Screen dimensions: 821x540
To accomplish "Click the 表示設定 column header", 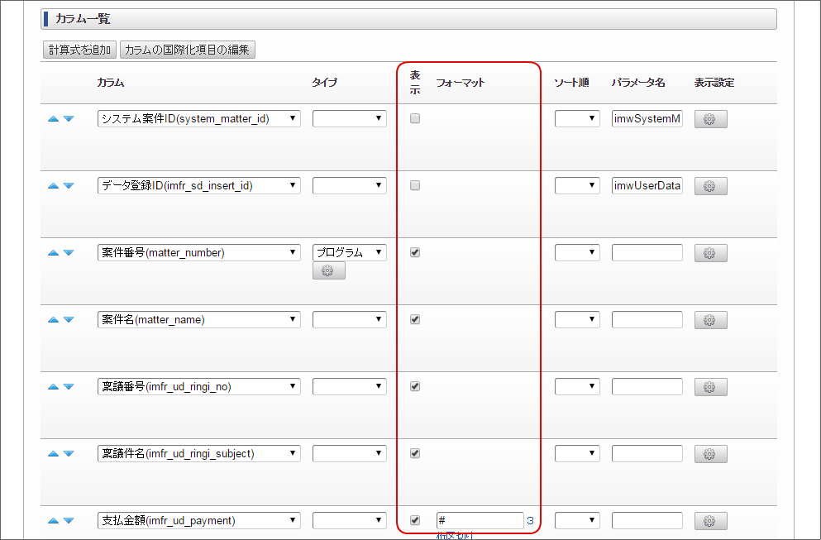I will [714, 82].
